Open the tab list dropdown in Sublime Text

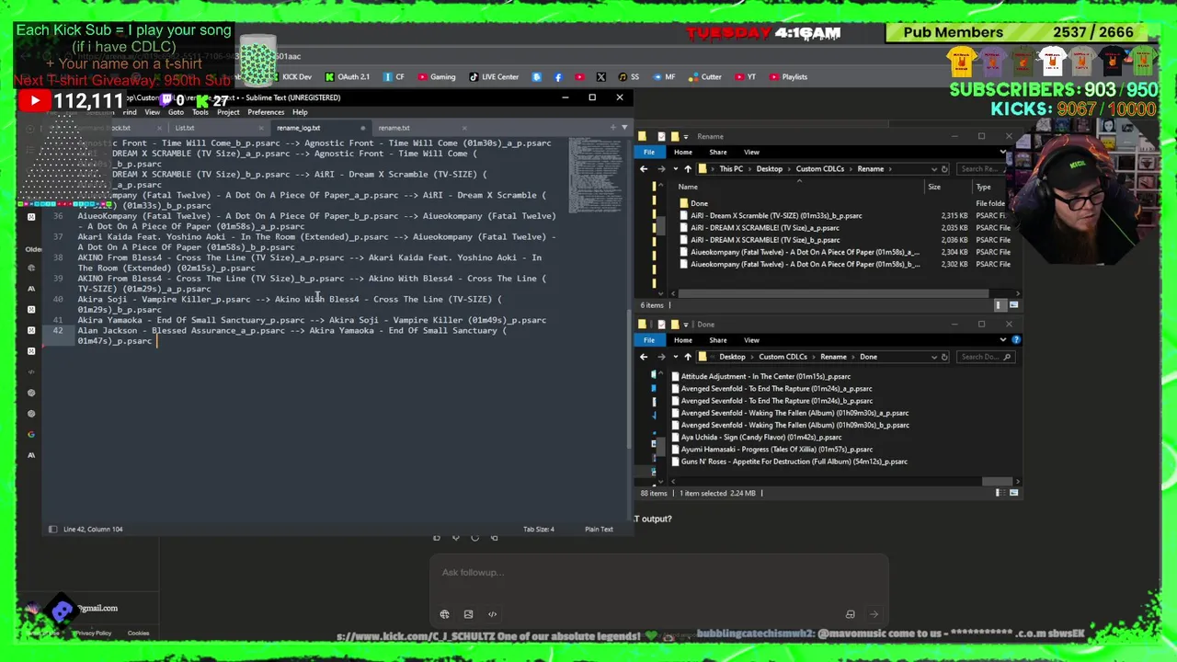pos(624,128)
